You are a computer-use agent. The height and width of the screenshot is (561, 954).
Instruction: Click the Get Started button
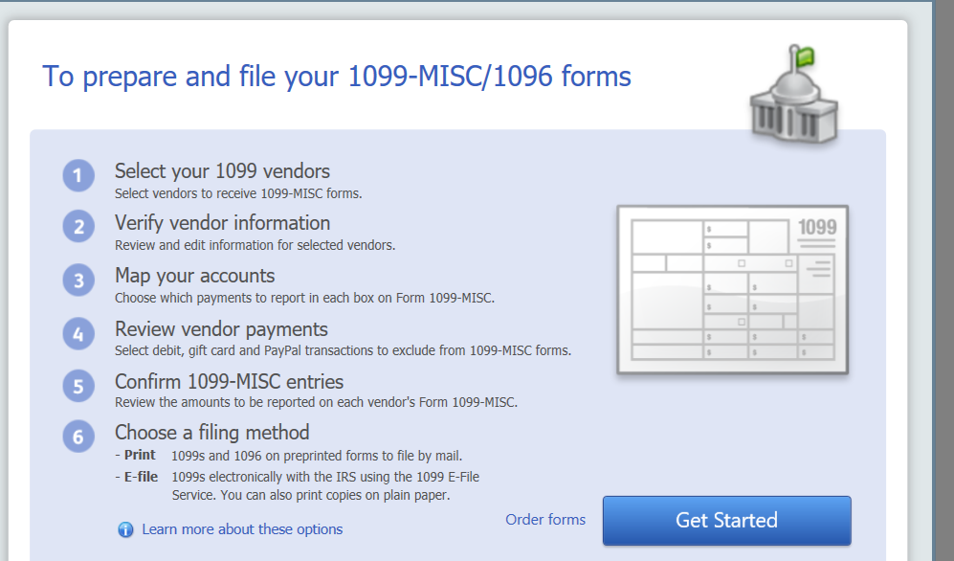pos(726,521)
